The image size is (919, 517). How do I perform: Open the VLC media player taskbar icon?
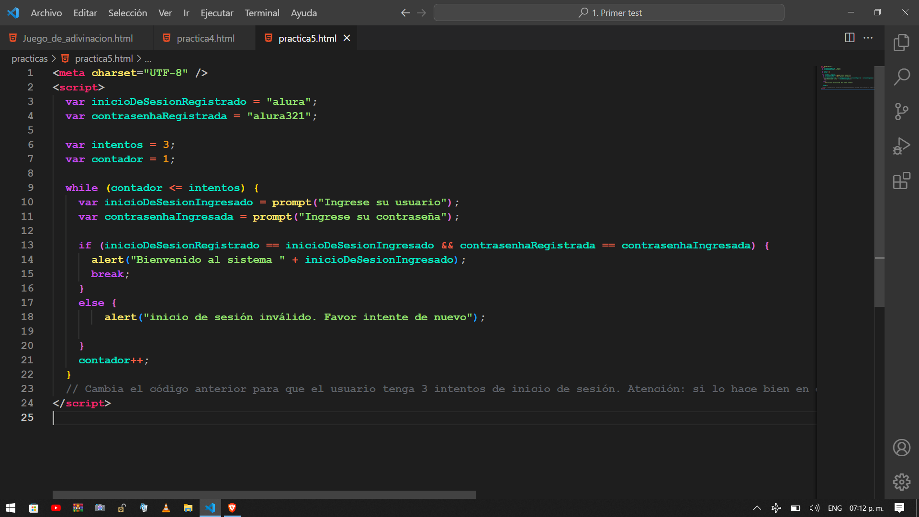coord(166,508)
